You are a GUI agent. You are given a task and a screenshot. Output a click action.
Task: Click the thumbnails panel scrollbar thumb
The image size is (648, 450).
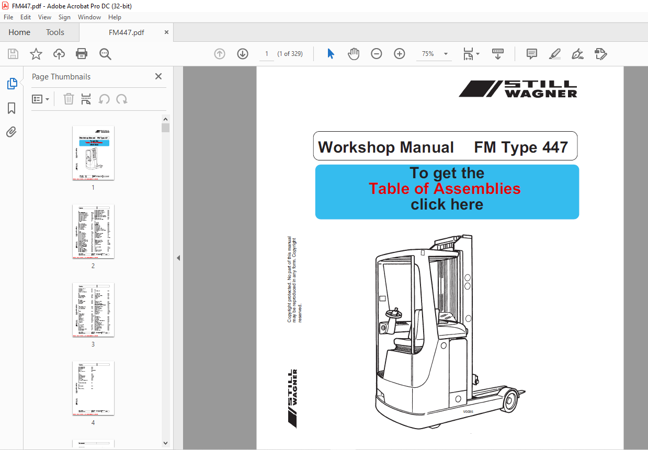click(165, 128)
